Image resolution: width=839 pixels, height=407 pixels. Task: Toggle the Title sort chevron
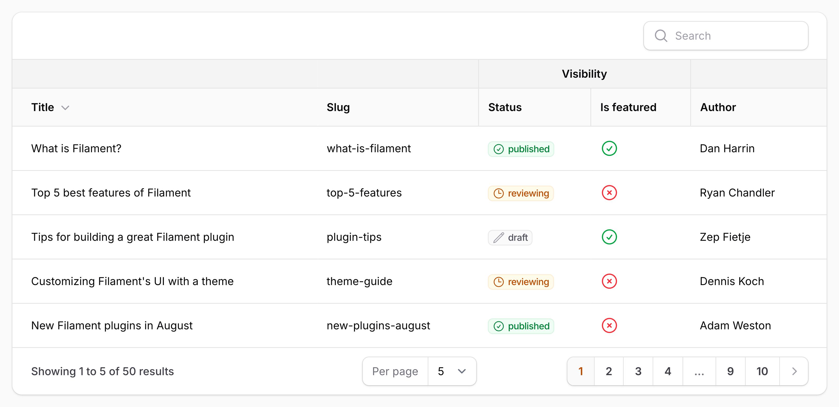[x=65, y=108]
